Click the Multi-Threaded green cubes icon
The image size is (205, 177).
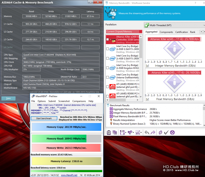(x=147, y=25)
